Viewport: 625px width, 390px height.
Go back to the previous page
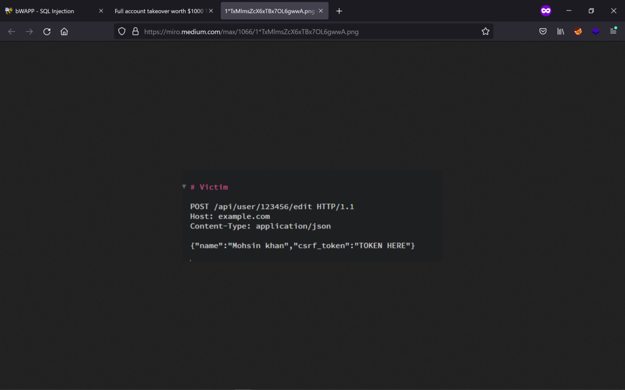point(11,32)
